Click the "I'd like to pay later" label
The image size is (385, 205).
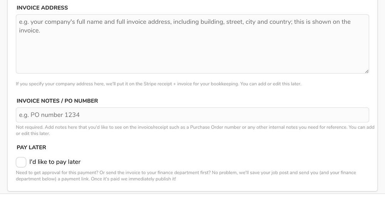55,162
